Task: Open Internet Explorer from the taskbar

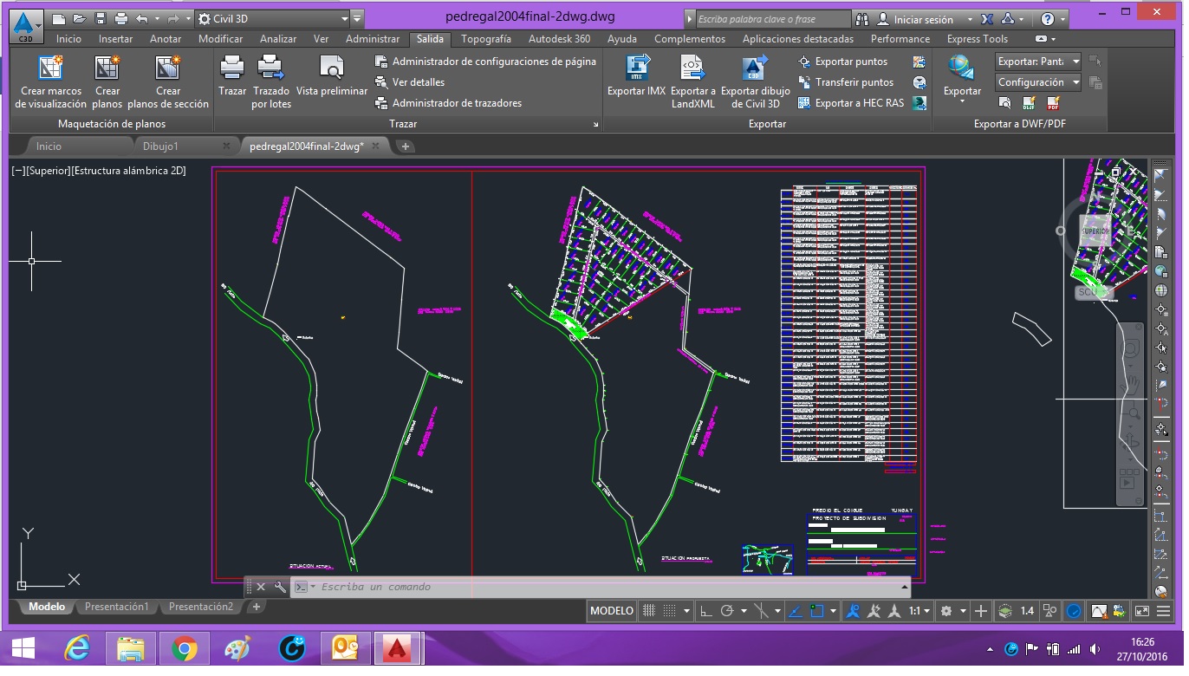Action: 77,648
